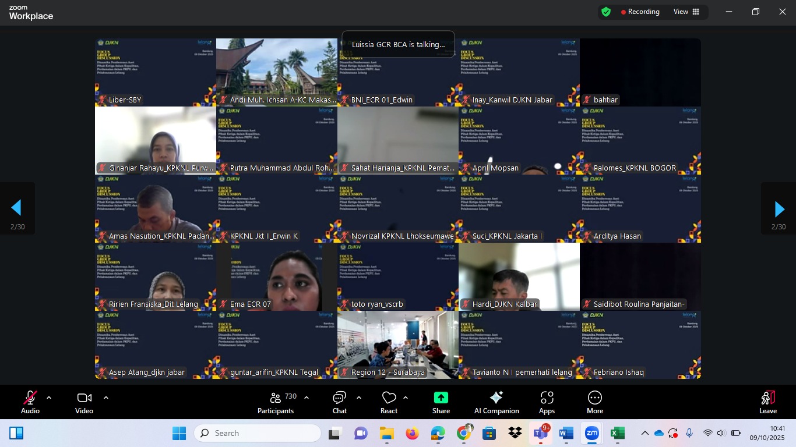Open the Apps panel
Image resolution: width=796 pixels, height=447 pixels.
(x=547, y=402)
